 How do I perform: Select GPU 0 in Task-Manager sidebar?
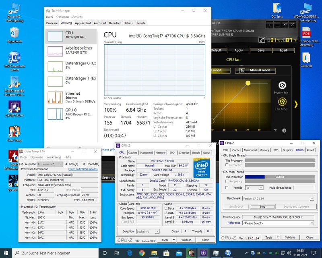pos(71,114)
